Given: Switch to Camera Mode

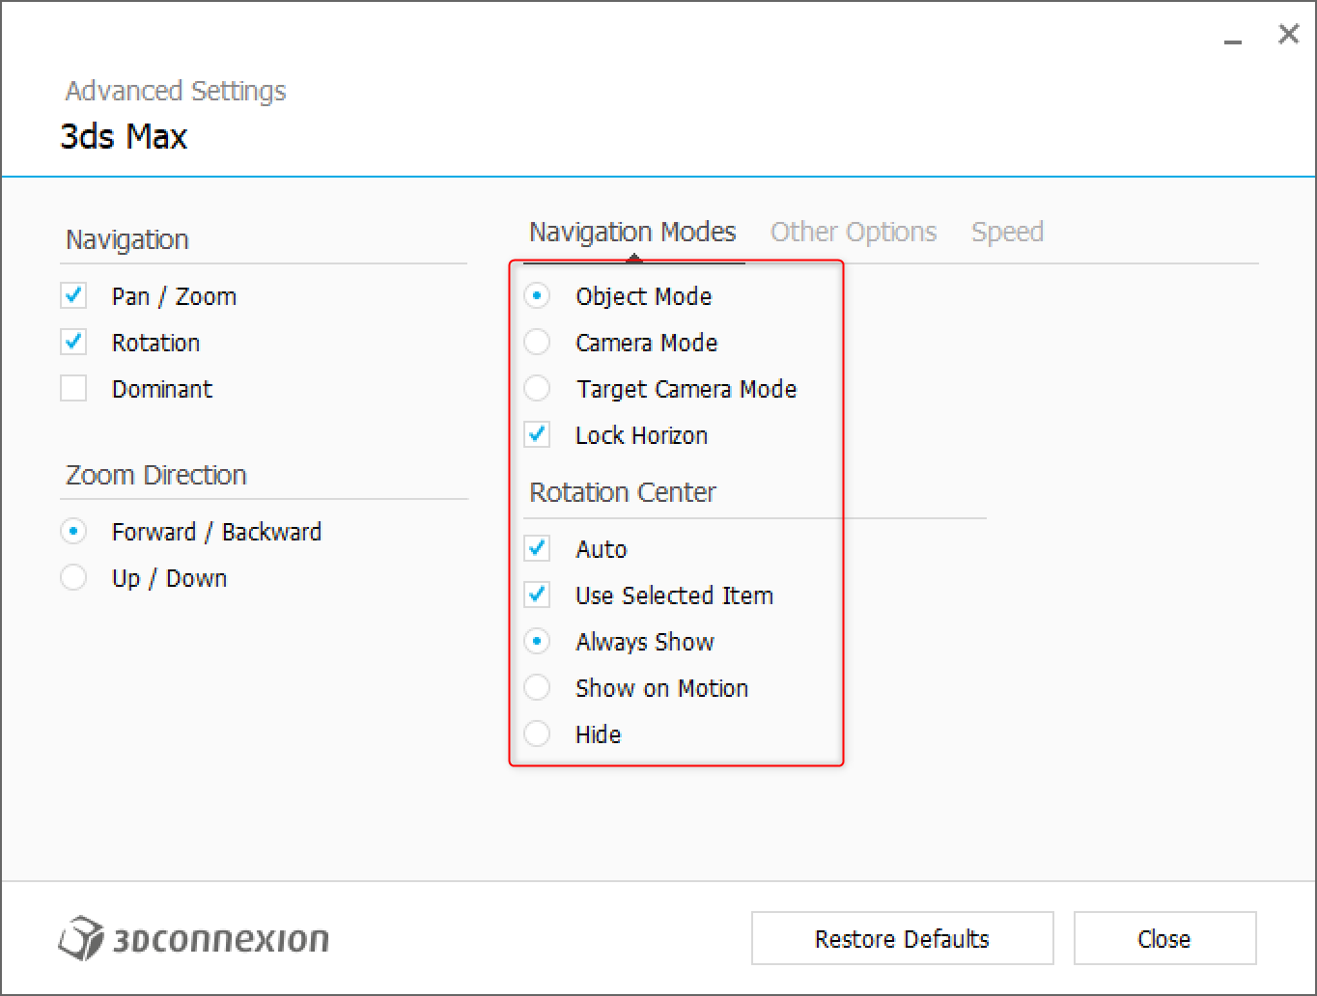Looking at the screenshot, I should click(537, 342).
